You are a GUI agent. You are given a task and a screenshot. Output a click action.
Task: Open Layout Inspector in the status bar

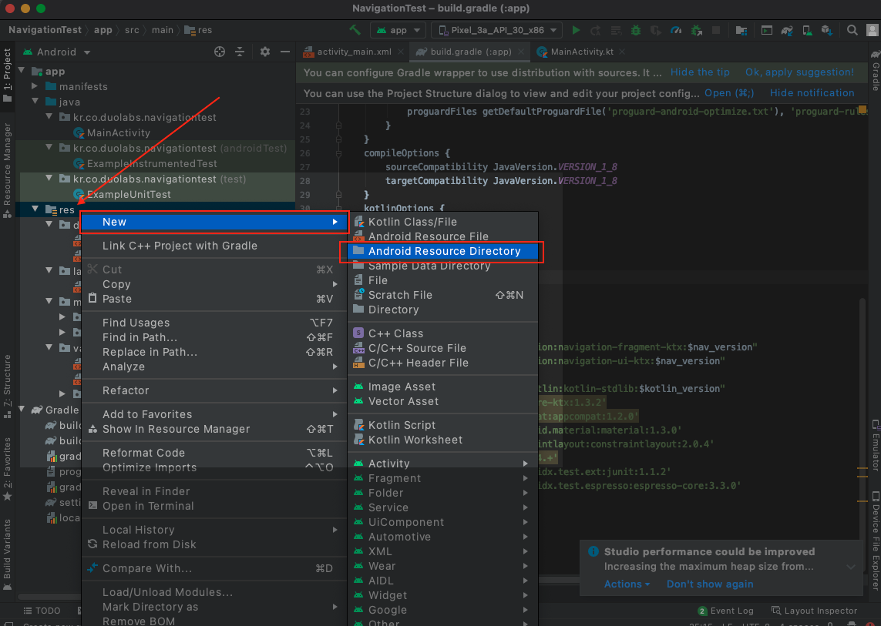814,611
